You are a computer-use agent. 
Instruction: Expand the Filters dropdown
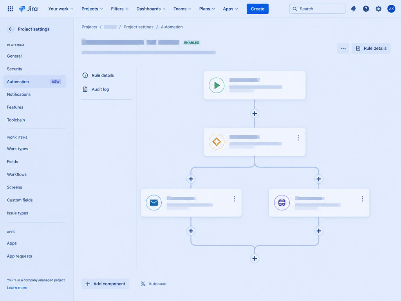[x=120, y=9]
